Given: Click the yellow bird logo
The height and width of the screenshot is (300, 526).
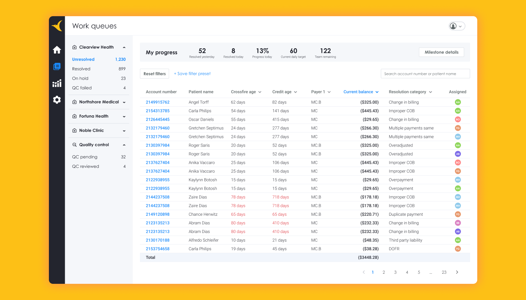Looking at the screenshot, I should pos(57,26).
